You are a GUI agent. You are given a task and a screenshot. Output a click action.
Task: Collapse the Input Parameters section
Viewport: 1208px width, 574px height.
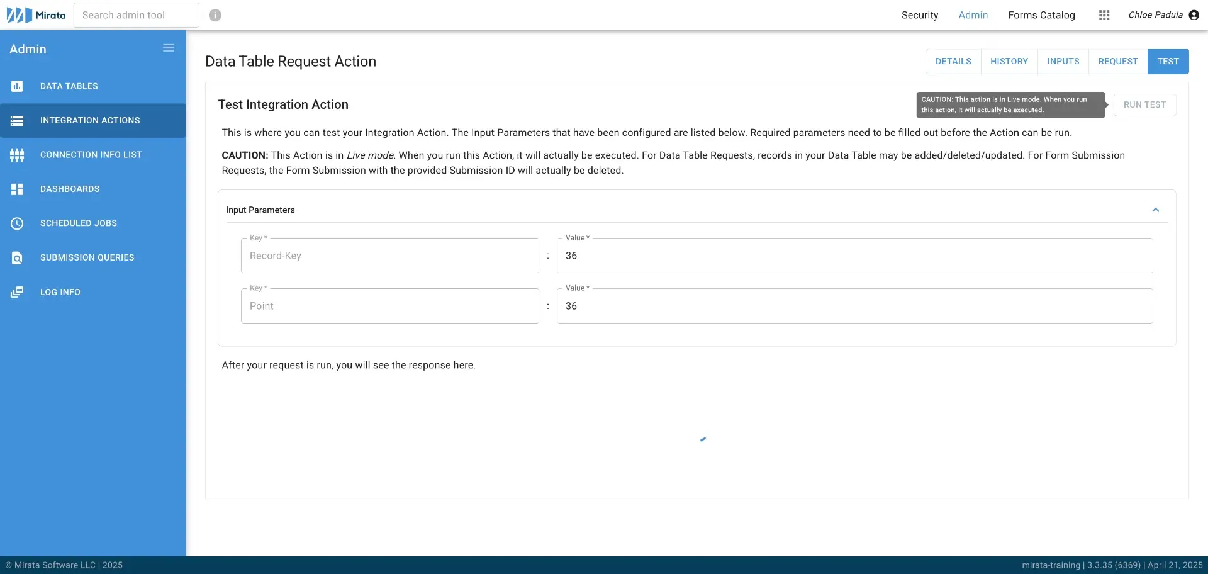click(1156, 210)
